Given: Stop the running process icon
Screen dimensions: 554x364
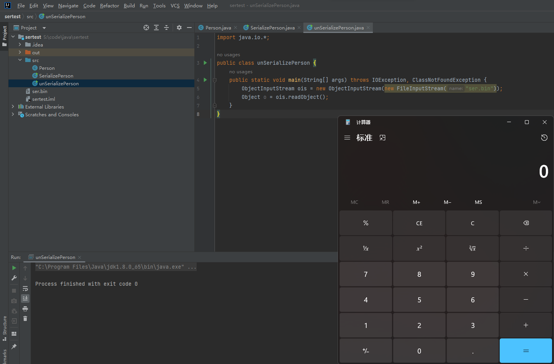Looking at the screenshot, I should click(14, 290).
